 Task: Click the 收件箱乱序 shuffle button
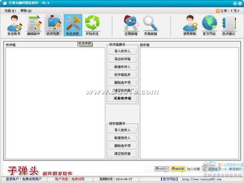[x=122, y=75]
